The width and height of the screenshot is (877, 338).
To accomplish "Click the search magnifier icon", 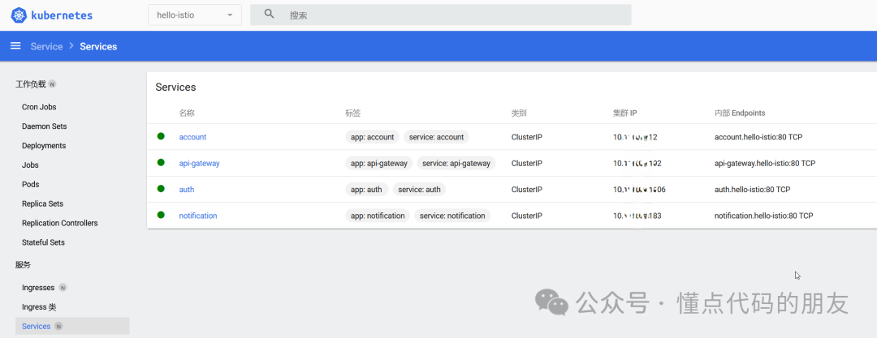I will point(269,15).
